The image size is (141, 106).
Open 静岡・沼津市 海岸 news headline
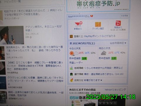[36, 94]
